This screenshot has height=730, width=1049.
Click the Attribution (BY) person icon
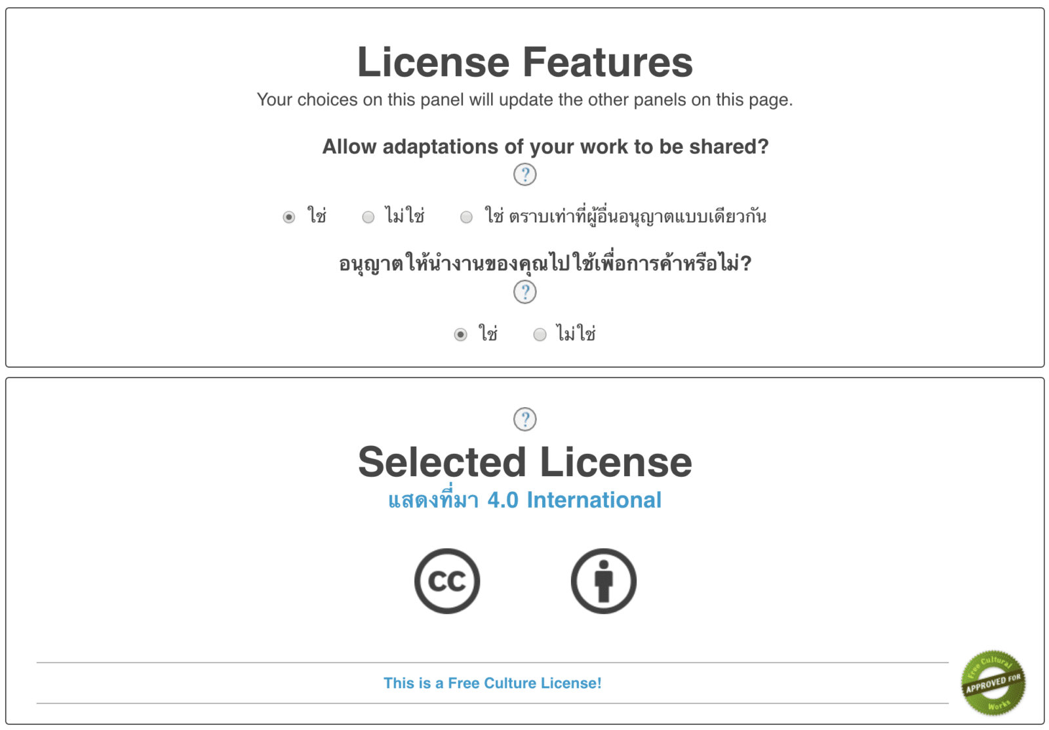tap(603, 581)
